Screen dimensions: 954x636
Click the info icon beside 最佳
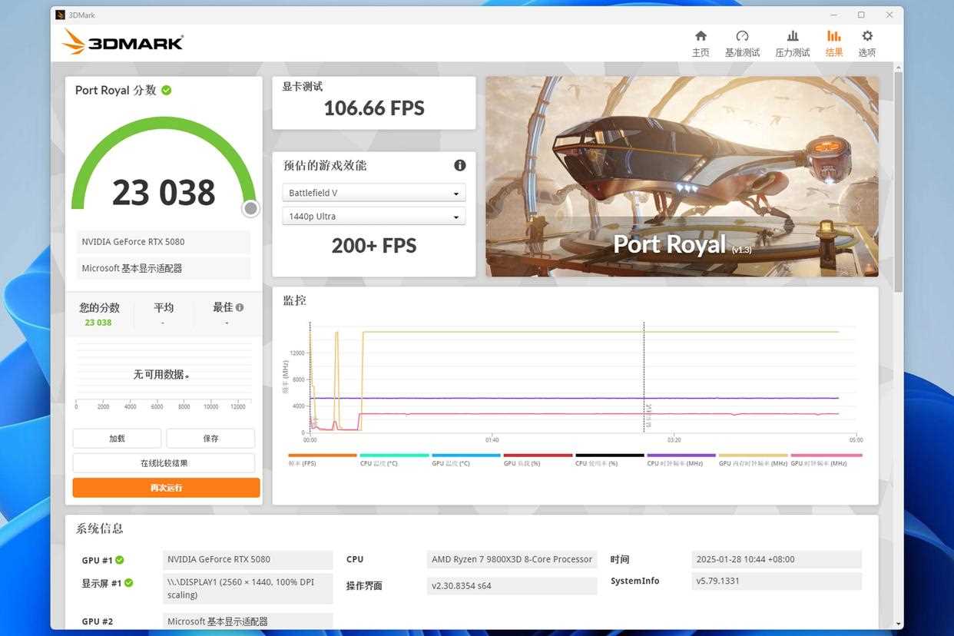[x=240, y=307]
